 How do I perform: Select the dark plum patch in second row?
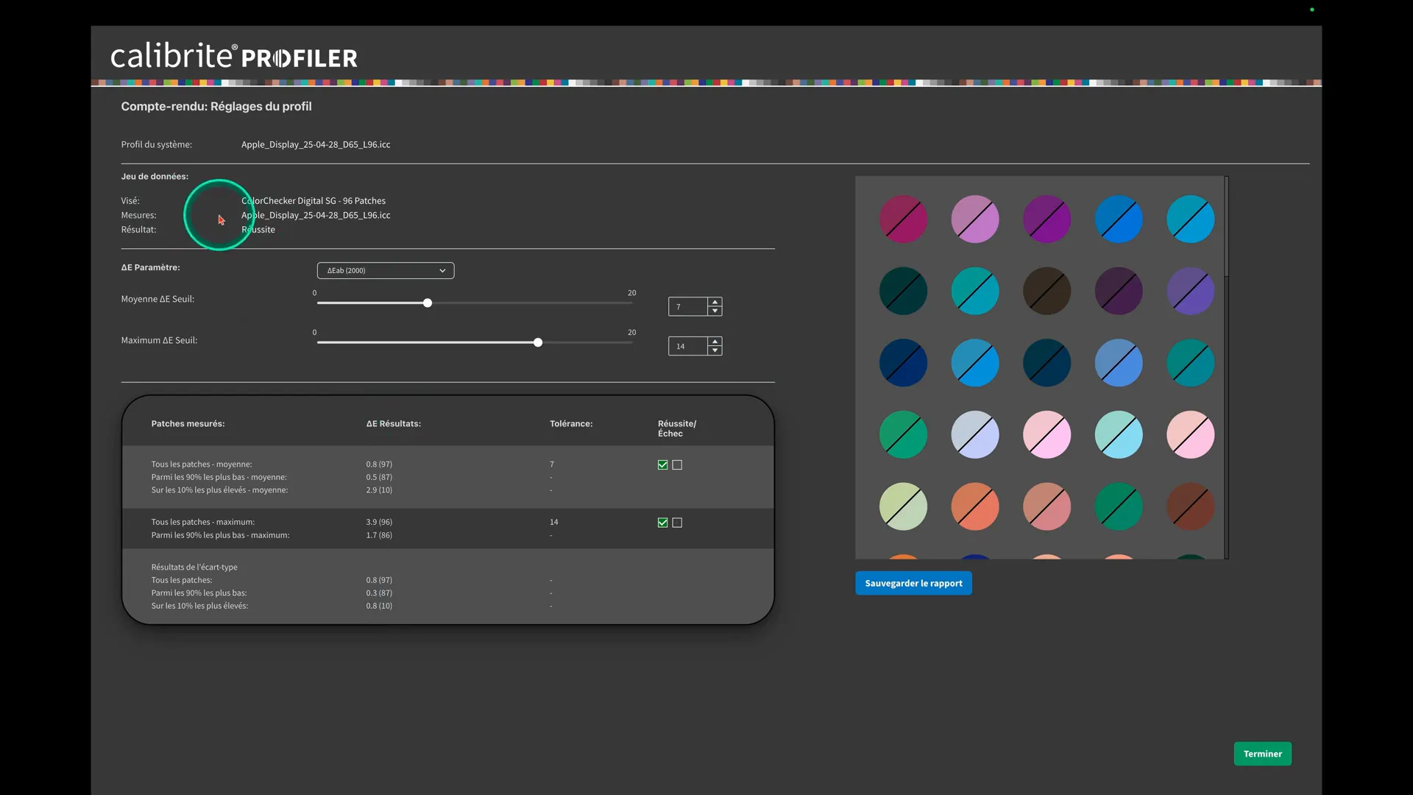[x=1119, y=291]
